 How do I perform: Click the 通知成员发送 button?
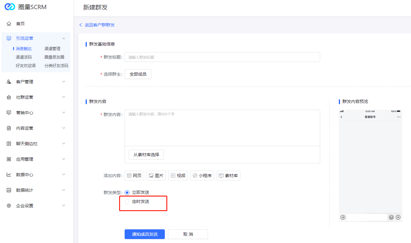click(x=145, y=234)
